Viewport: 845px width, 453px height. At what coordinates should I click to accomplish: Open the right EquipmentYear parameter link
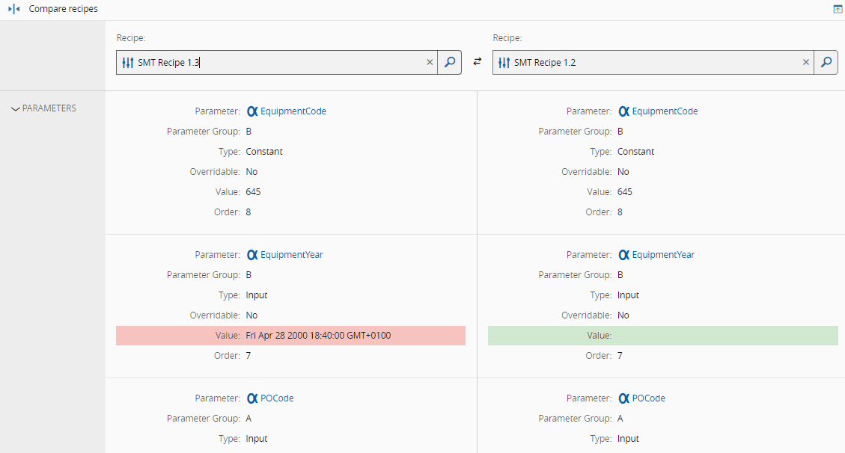point(663,255)
